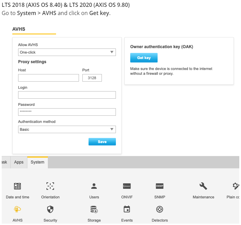This screenshot has width=241, height=225.
Task: Open the Plain config gear icon
Action: pyautogui.click(x=236, y=186)
